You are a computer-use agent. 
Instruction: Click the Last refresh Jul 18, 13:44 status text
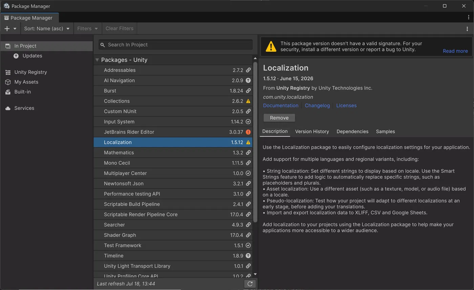(126, 284)
